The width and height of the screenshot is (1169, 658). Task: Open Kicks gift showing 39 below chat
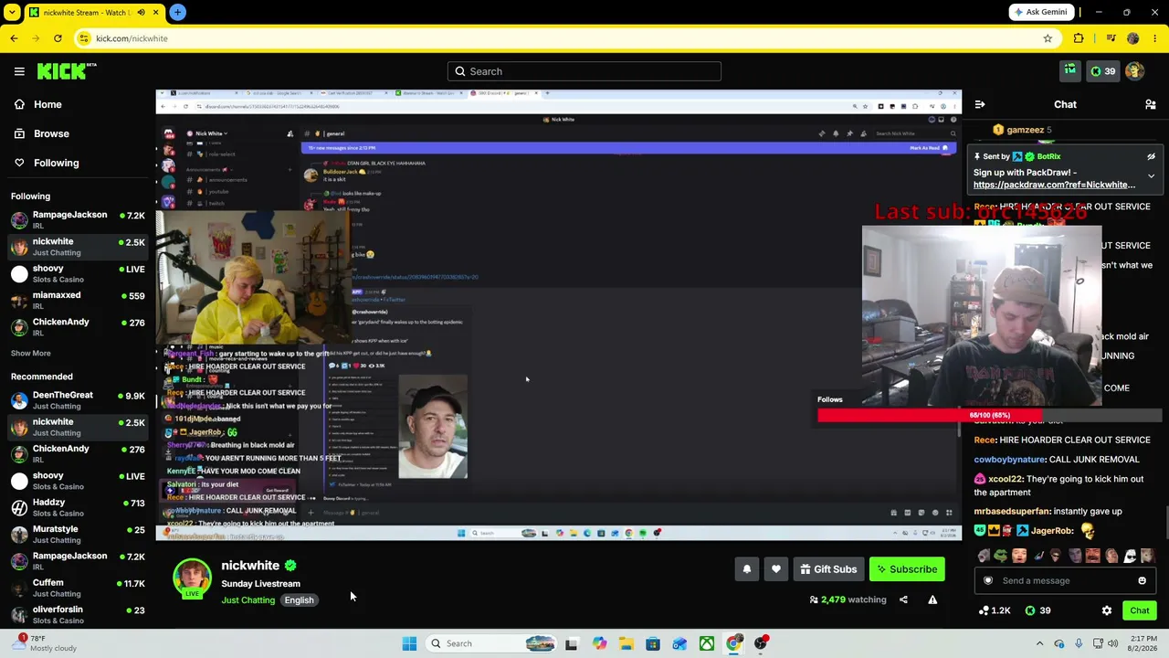click(x=1038, y=610)
